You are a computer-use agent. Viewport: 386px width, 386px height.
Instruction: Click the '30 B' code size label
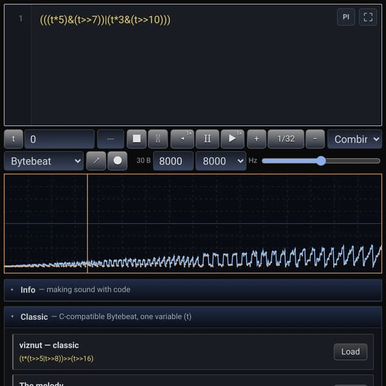point(143,160)
